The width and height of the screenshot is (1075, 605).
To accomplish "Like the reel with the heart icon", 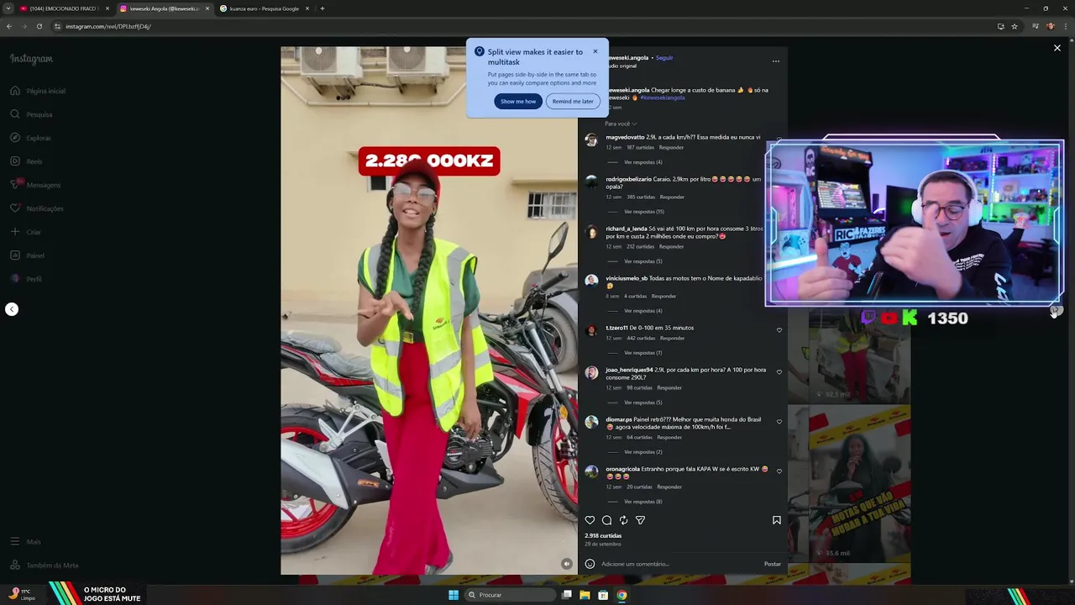I will (590, 520).
